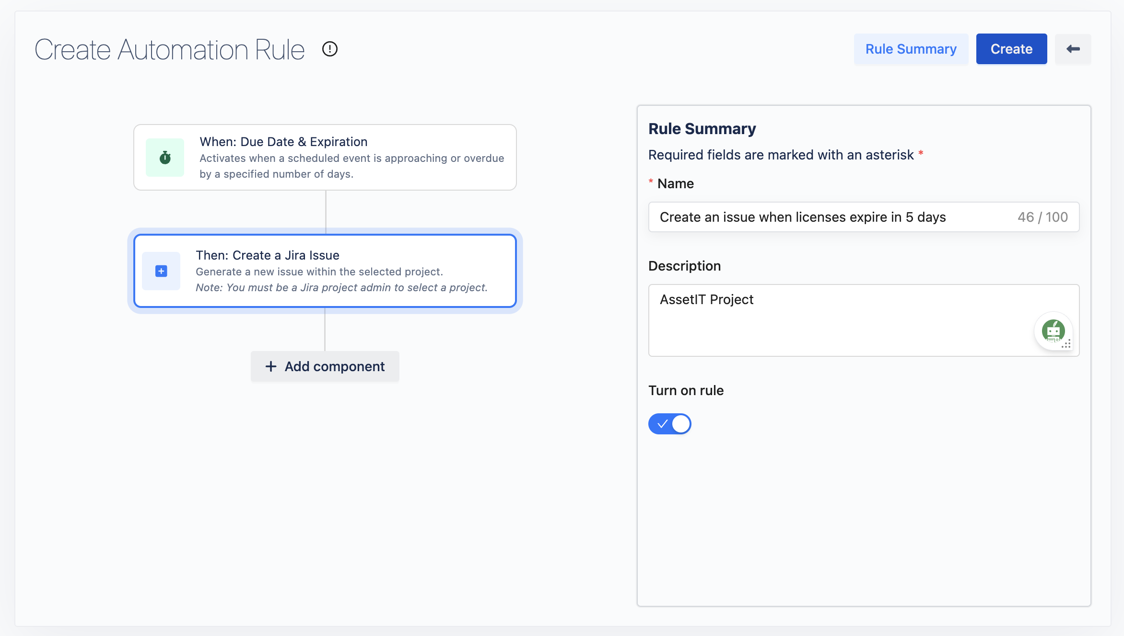
Task: Click the Add component label
Action: pos(334,366)
